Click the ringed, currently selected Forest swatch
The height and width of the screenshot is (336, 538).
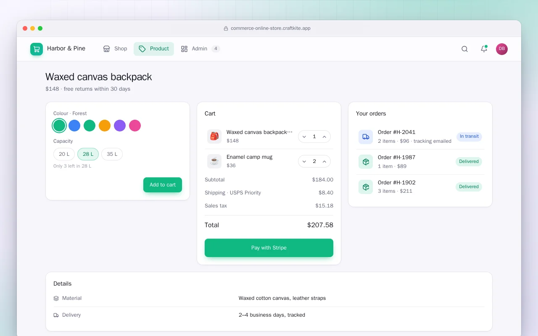[x=59, y=126]
